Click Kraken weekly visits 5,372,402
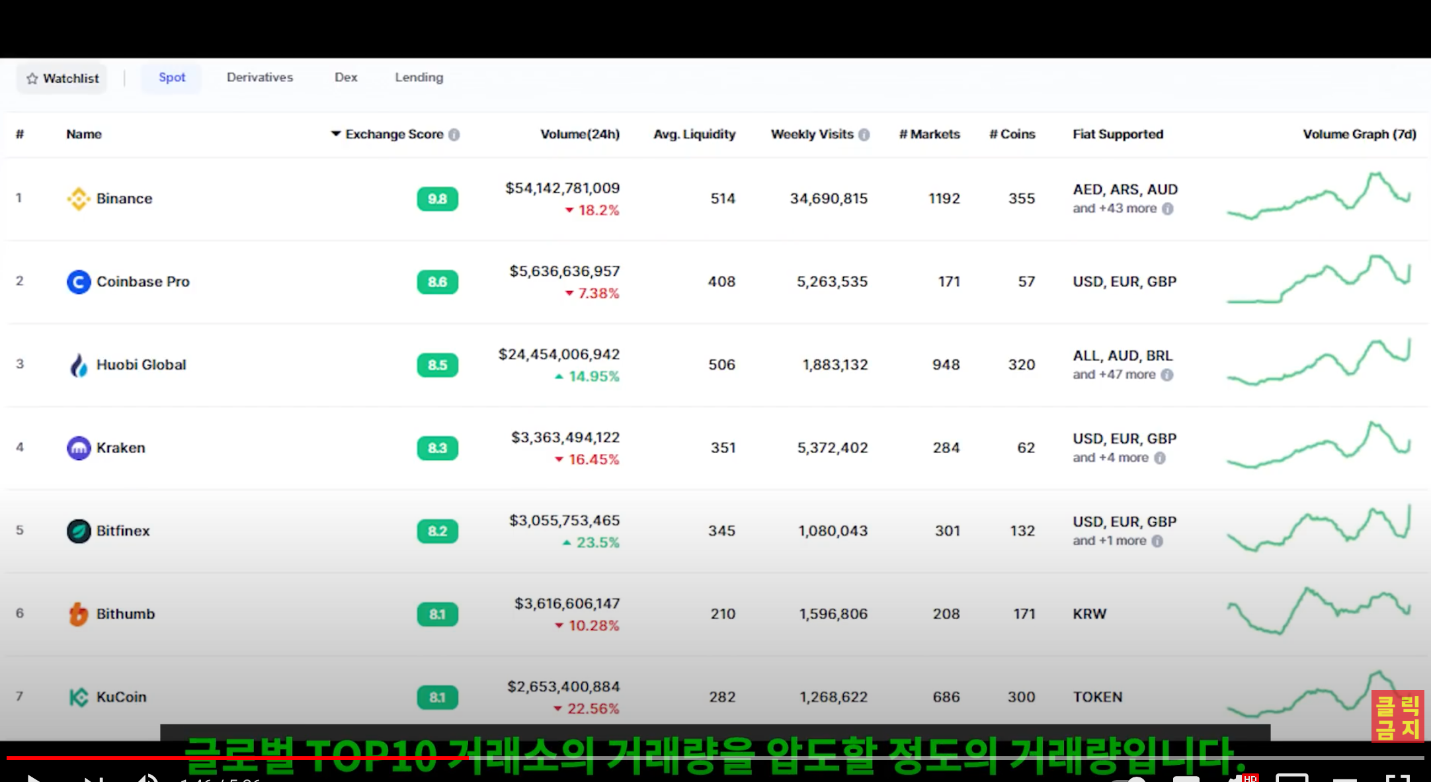1431x782 pixels. click(x=833, y=448)
